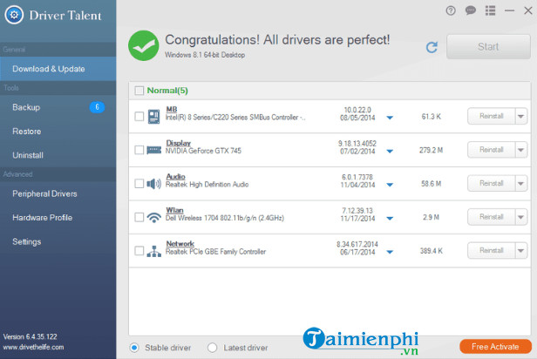Open Uninstall in sidebar
This screenshot has width=537, height=359.
[58, 155]
